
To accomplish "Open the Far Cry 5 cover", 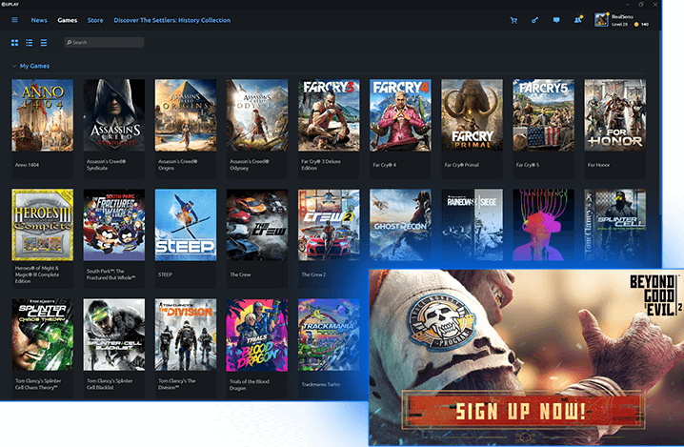I will [543, 115].
